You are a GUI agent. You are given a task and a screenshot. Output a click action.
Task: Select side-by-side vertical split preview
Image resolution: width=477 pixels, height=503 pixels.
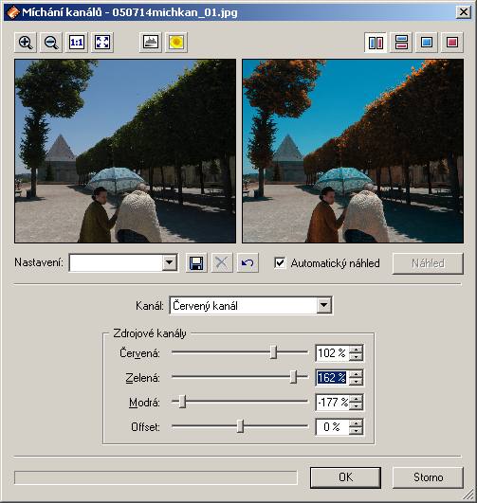coord(376,43)
